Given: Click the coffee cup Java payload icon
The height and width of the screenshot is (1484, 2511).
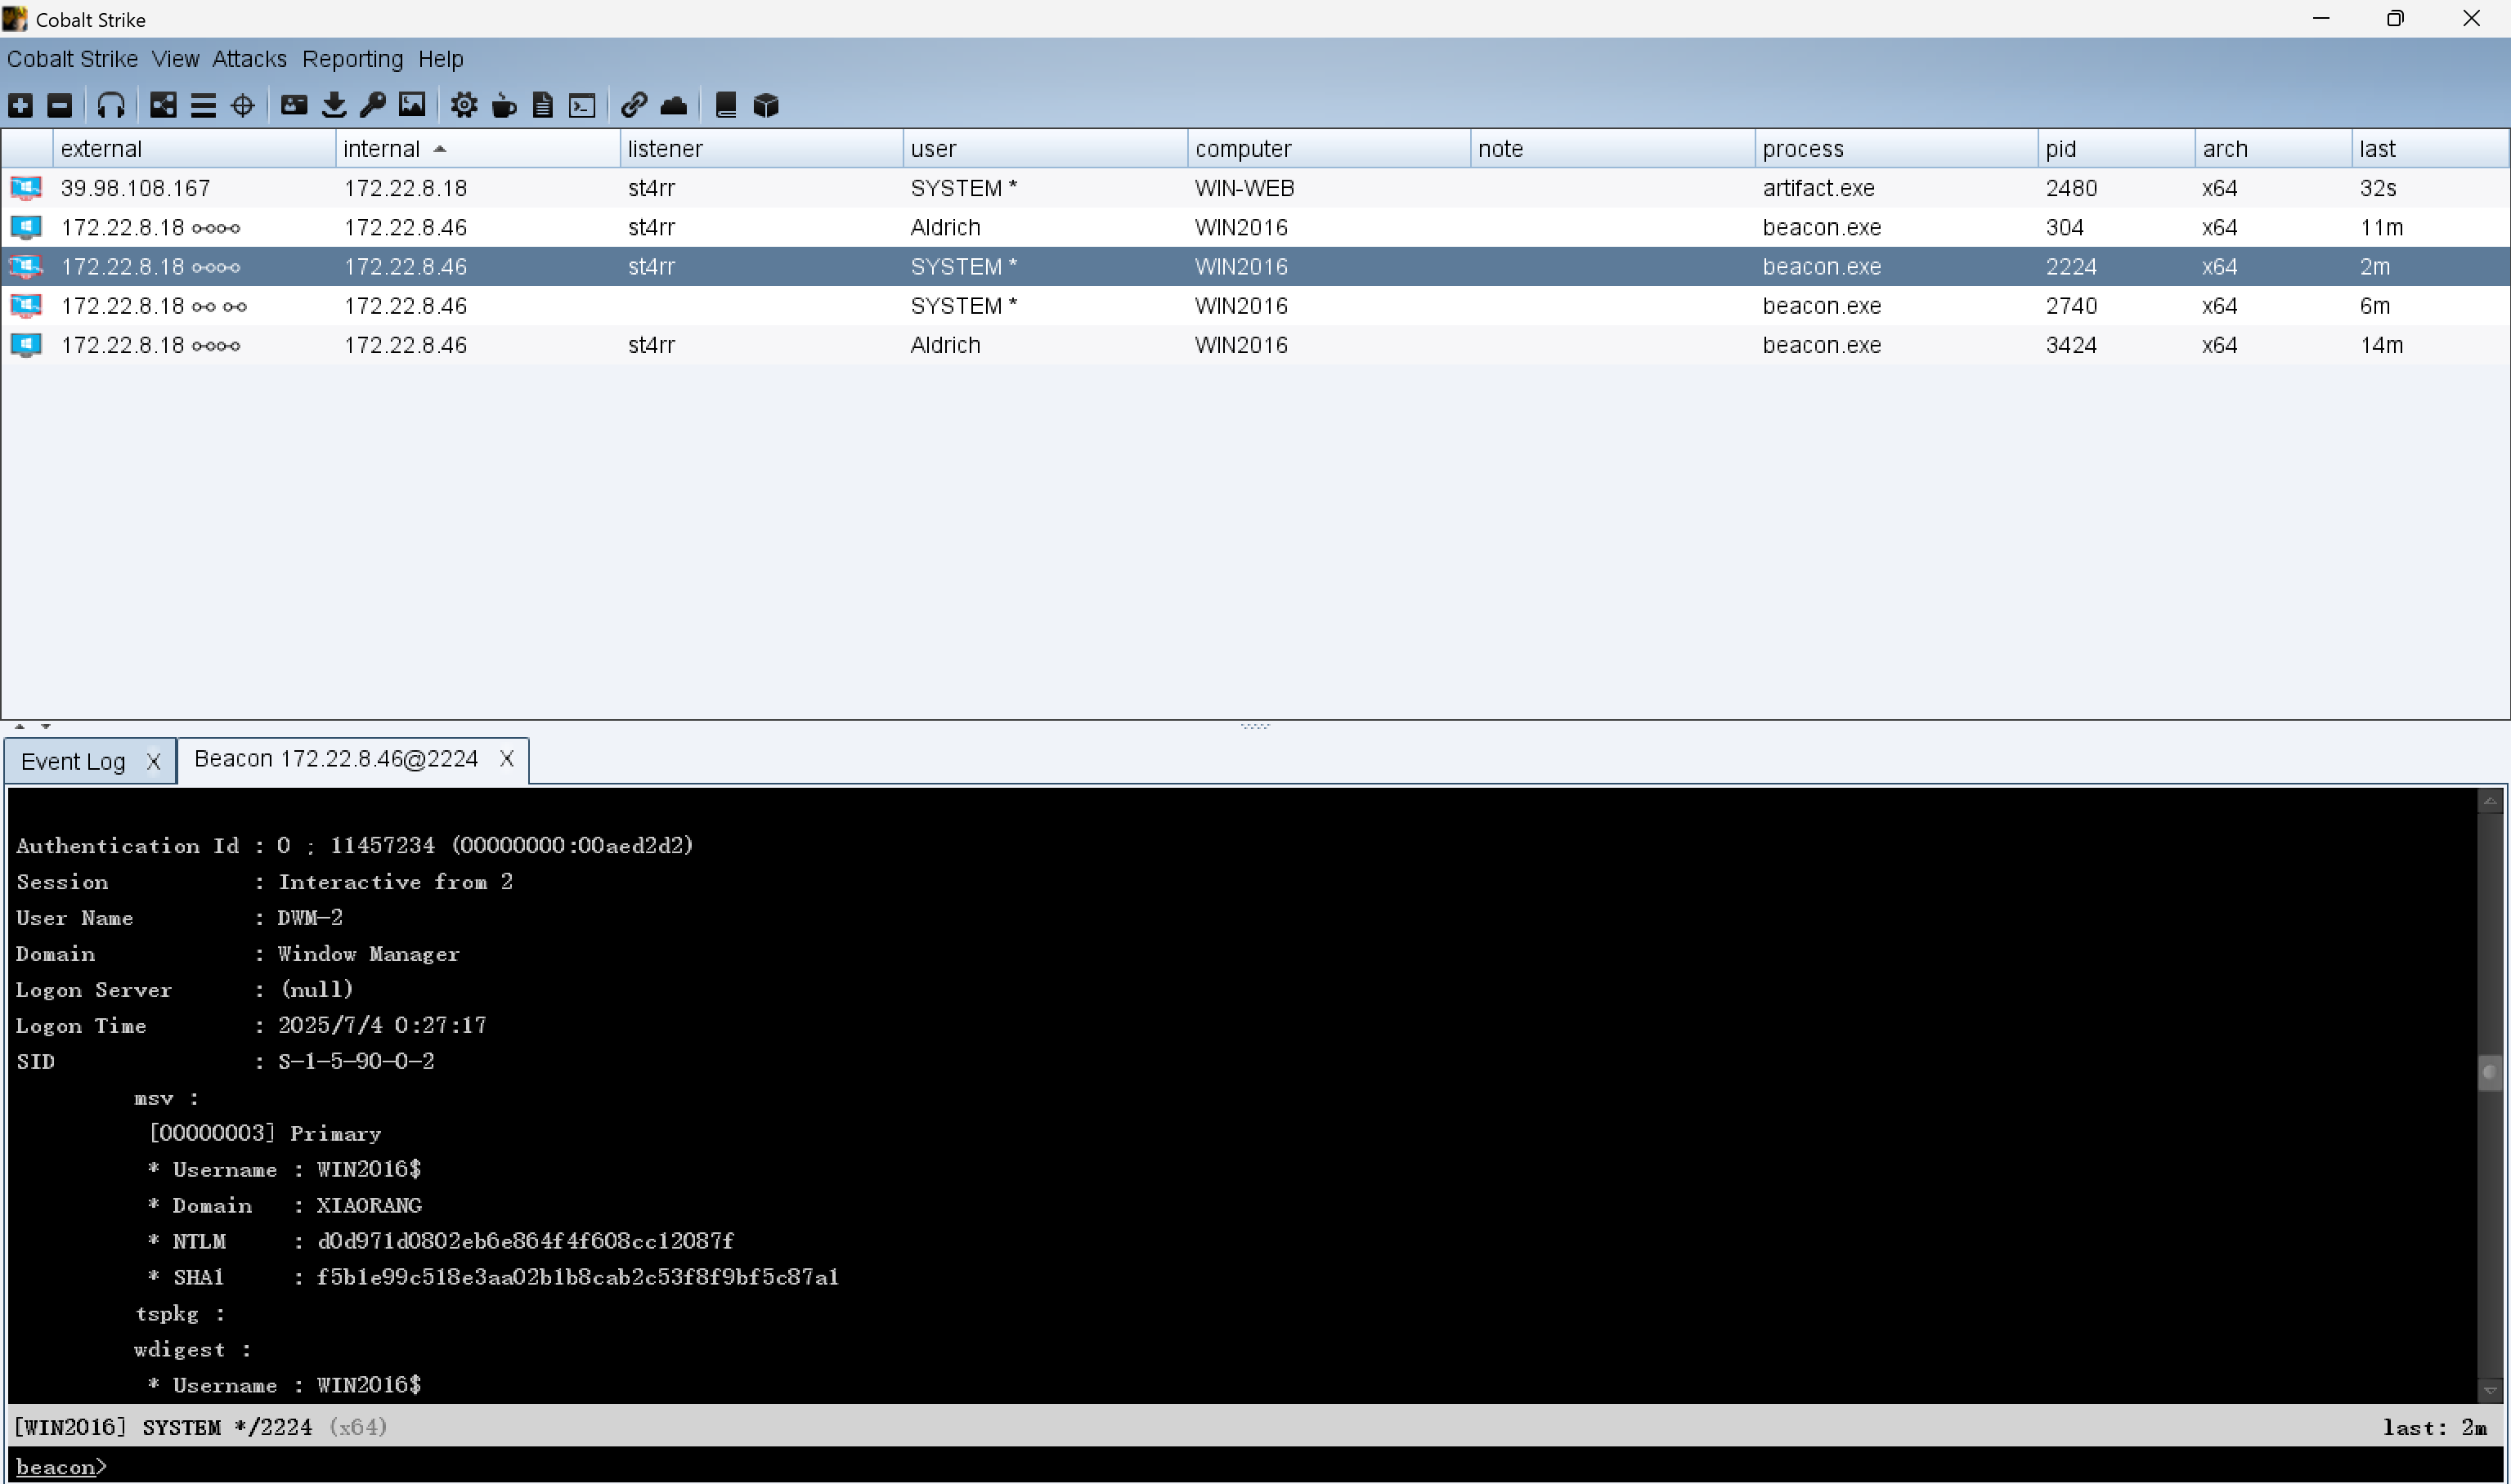Looking at the screenshot, I should click(504, 105).
